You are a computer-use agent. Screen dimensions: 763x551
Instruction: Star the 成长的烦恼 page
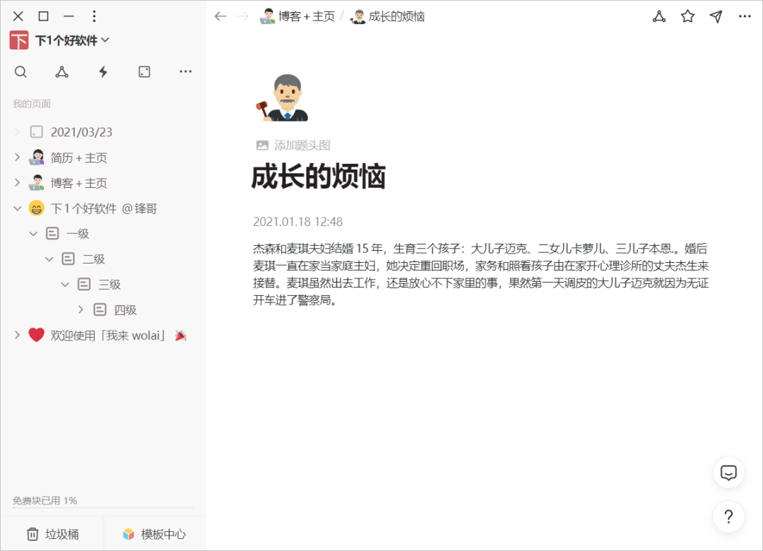(687, 16)
